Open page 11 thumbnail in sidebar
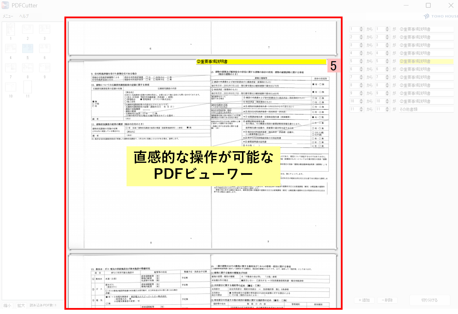This screenshot has height=314, width=458. [28, 87]
